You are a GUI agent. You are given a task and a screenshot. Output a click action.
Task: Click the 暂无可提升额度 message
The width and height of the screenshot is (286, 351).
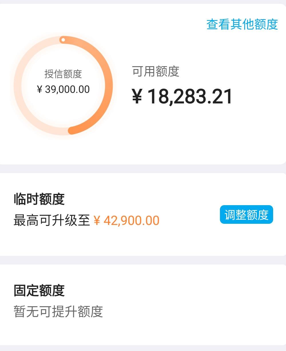point(58,311)
